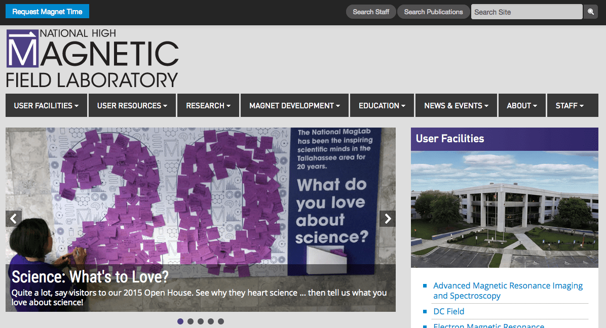Expand the Magnet Development menu

click(x=294, y=105)
